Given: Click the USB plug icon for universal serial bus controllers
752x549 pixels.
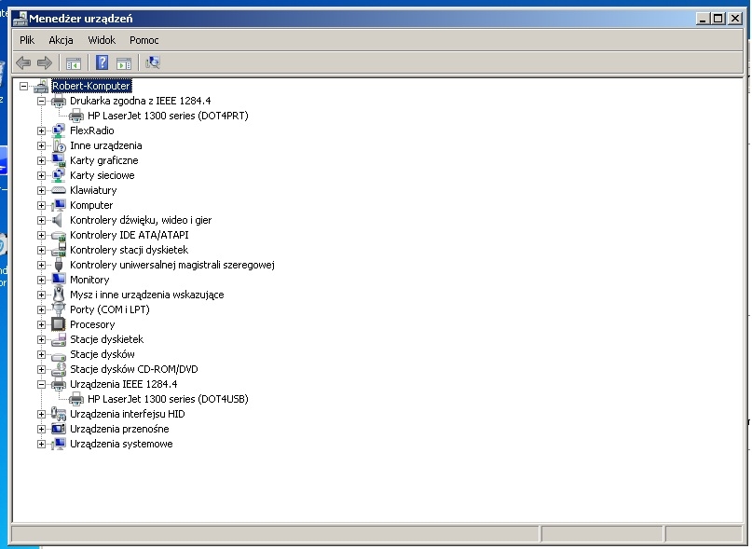Looking at the screenshot, I should (59, 265).
